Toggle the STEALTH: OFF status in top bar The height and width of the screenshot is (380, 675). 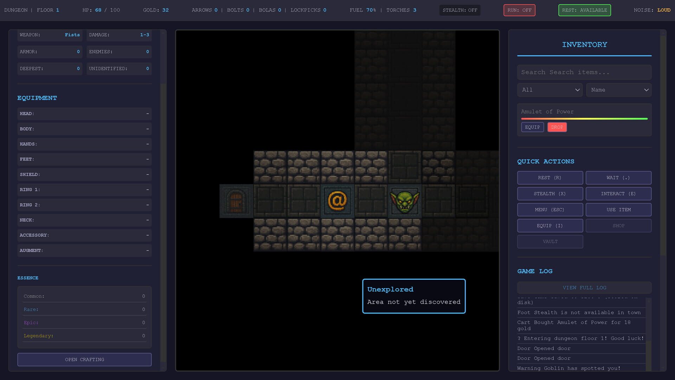(459, 10)
